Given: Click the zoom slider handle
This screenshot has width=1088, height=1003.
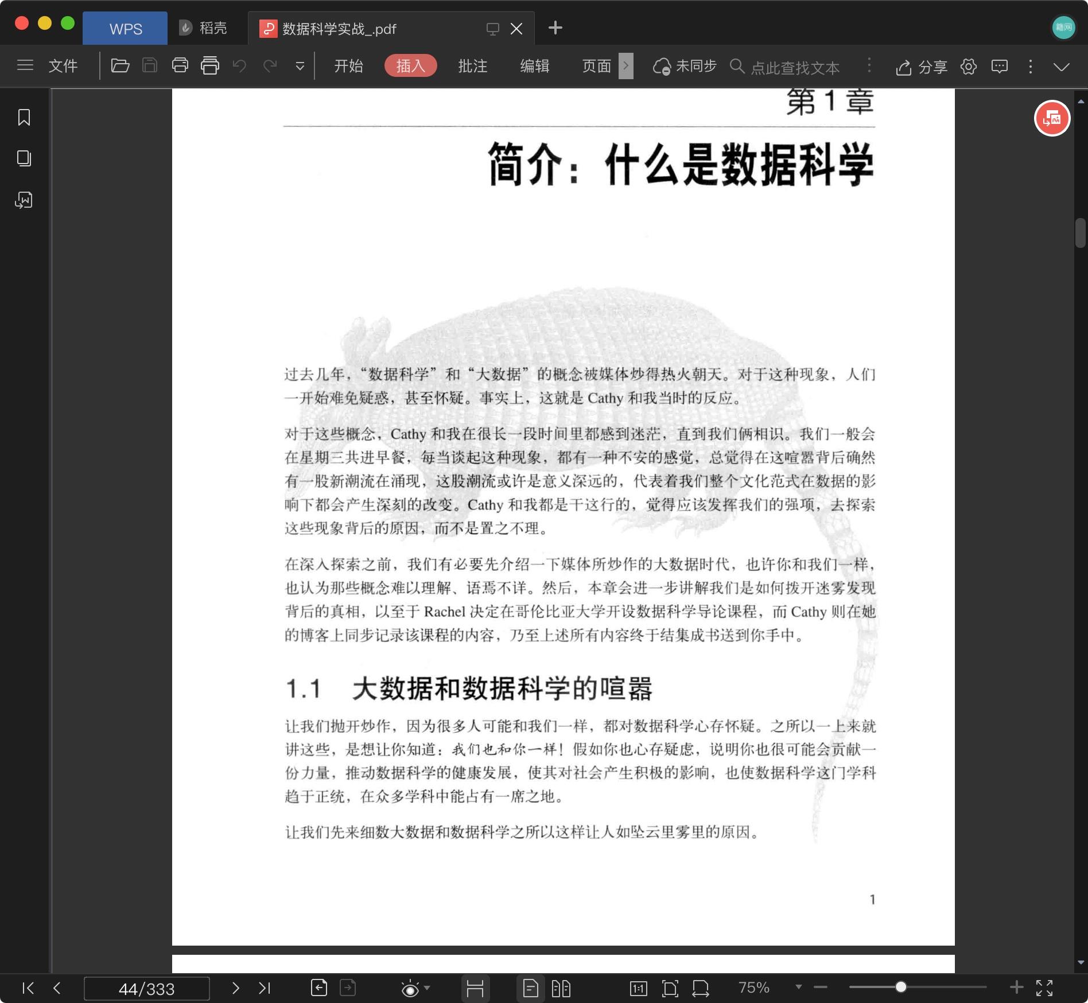Looking at the screenshot, I should click(901, 987).
